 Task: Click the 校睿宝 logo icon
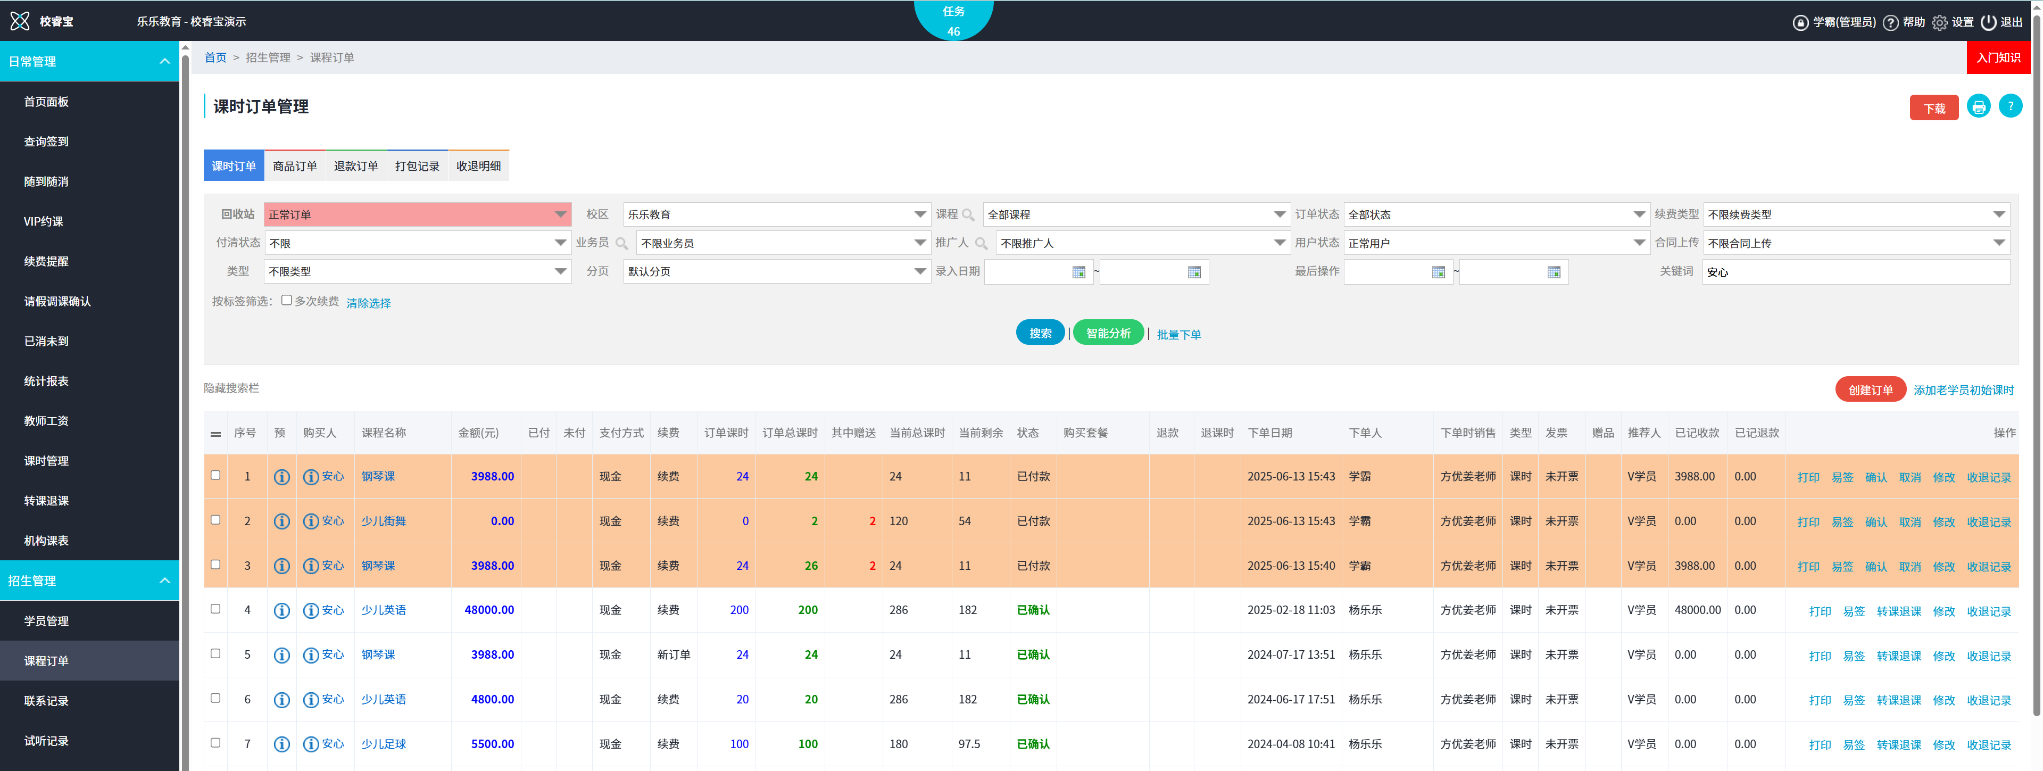(x=20, y=21)
